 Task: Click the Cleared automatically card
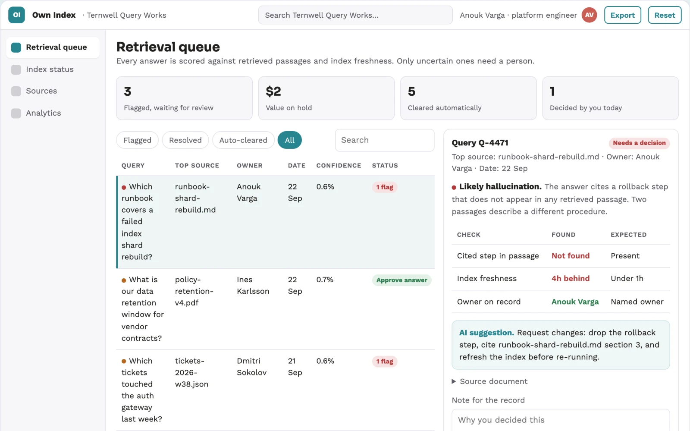(468, 98)
